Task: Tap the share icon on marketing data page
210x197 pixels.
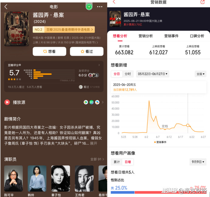Action: pos(203,2)
